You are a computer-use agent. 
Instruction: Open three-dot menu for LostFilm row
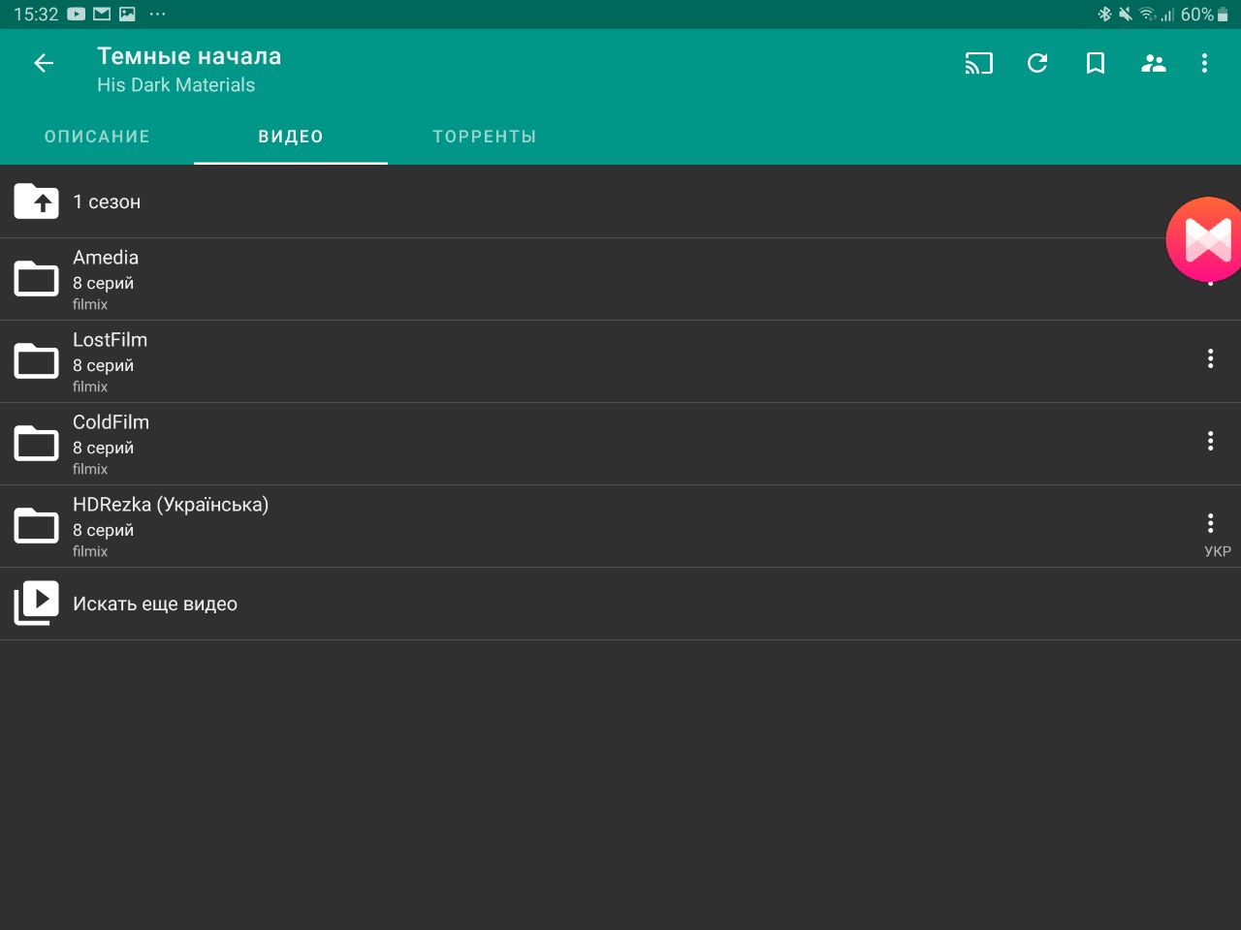click(x=1210, y=358)
